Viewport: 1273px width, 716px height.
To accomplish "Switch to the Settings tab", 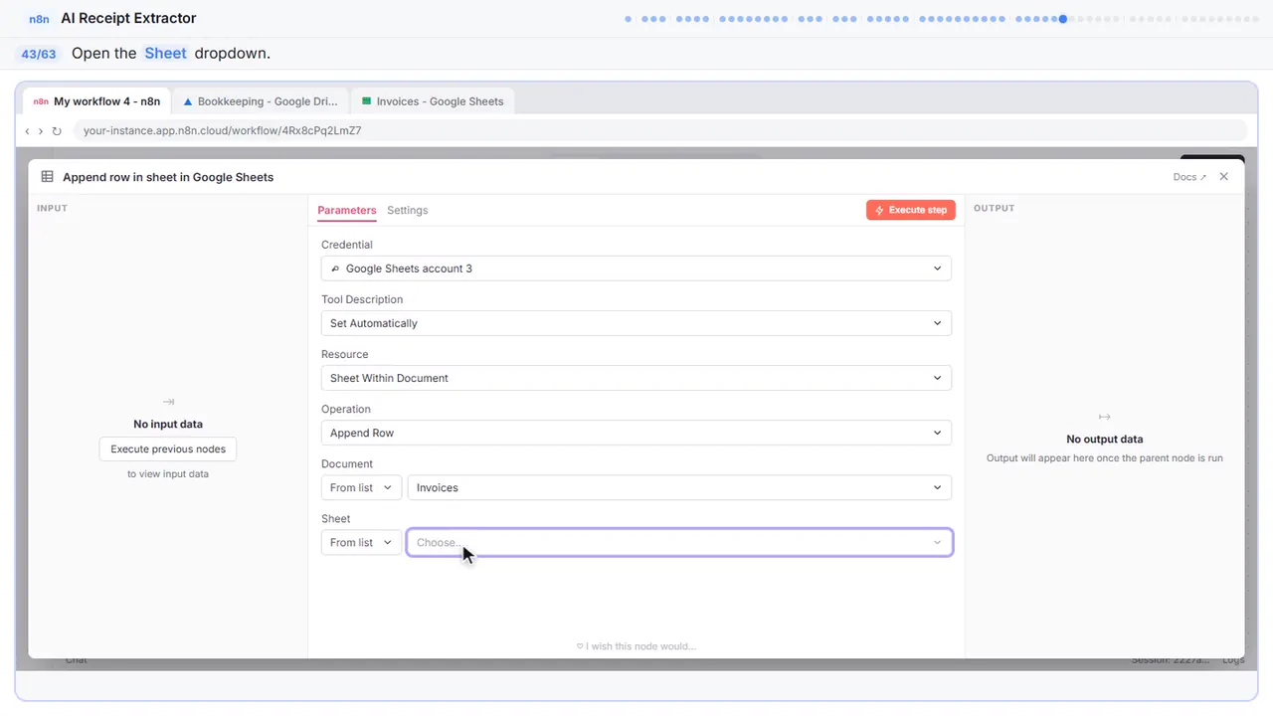I will 408,210.
